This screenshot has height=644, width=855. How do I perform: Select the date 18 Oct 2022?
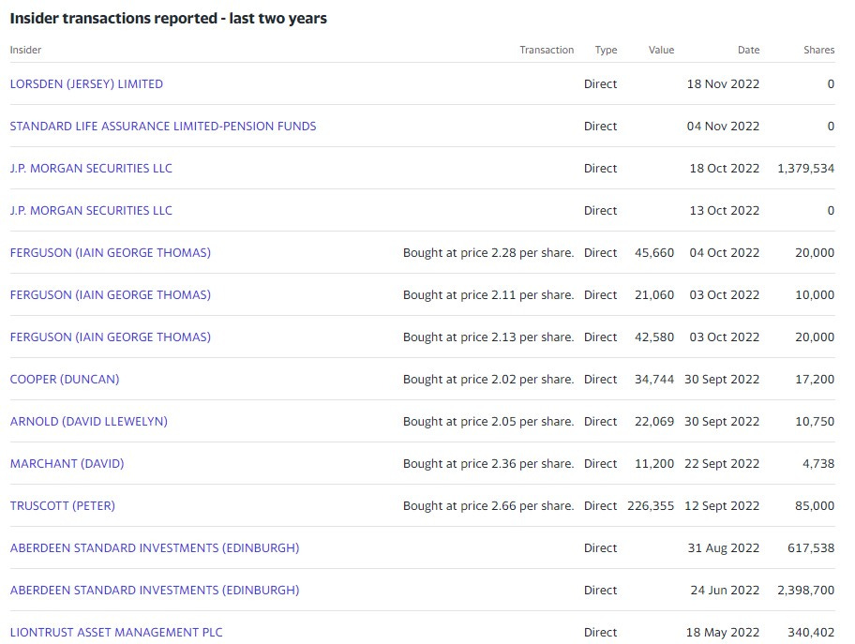725,168
